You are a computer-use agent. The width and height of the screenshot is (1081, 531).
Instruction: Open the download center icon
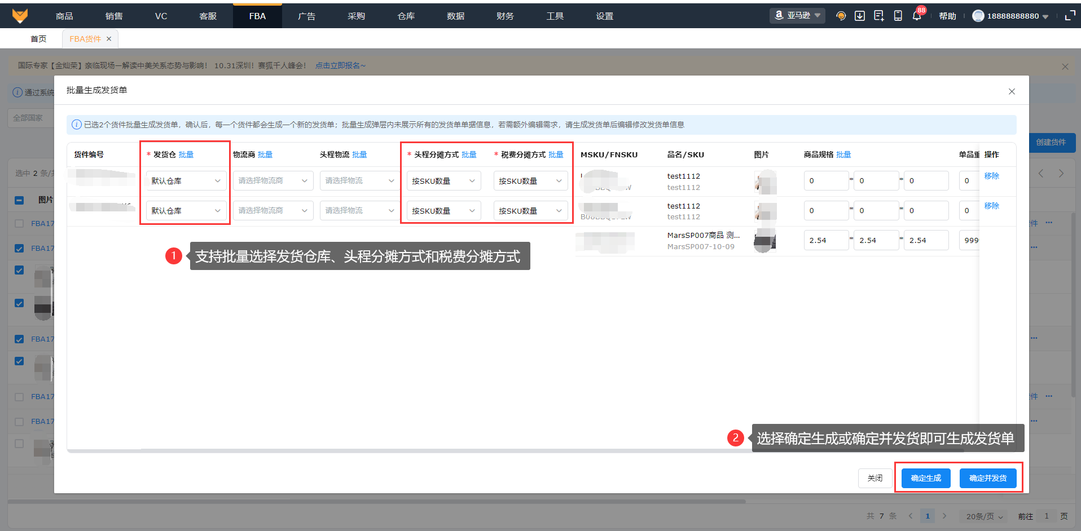pos(860,16)
